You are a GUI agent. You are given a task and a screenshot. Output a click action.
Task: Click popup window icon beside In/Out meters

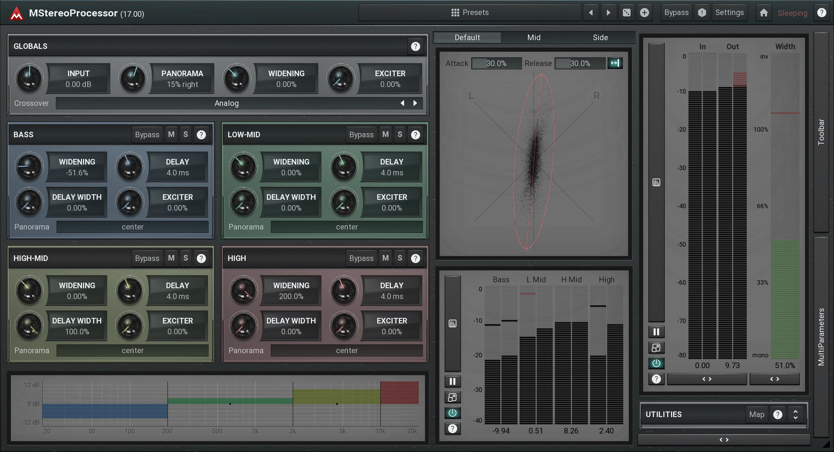pos(656,348)
